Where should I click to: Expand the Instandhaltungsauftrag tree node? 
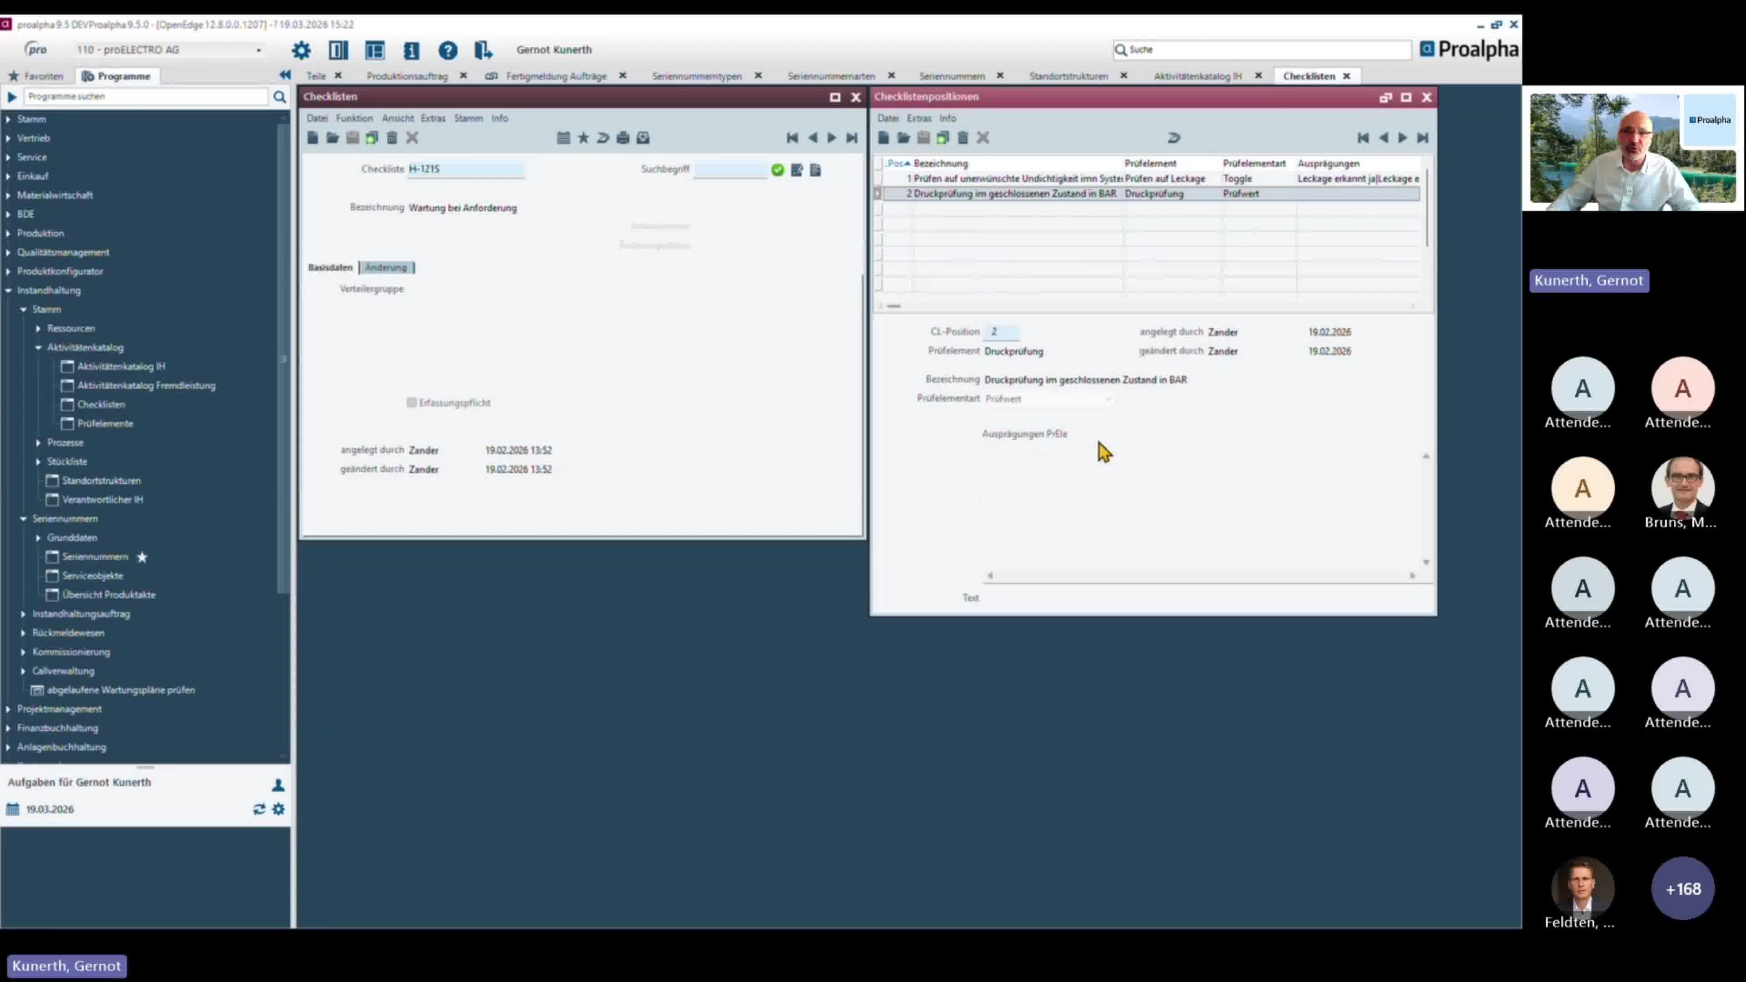pos(24,614)
